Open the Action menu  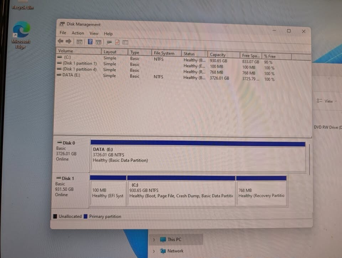[x=78, y=33]
